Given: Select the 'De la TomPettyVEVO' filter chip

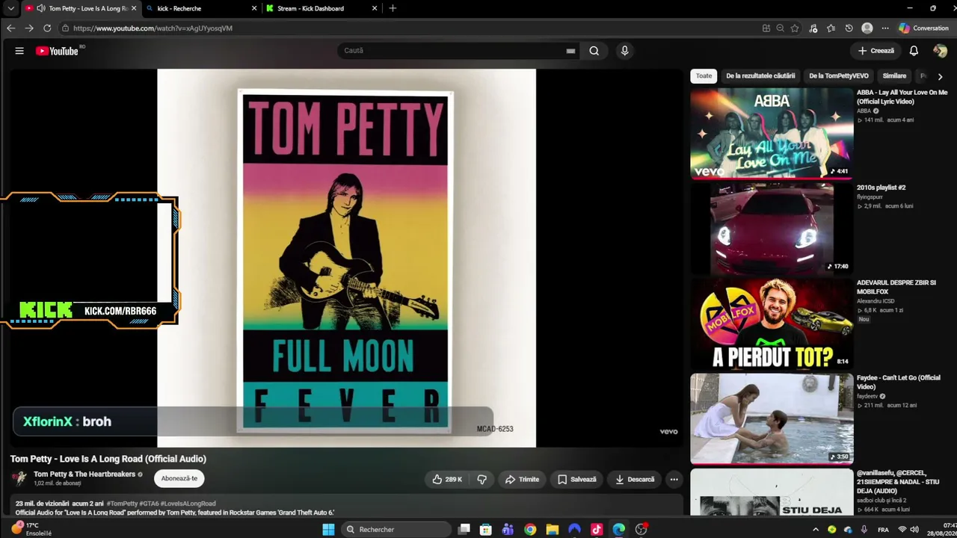Looking at the screenshot, I should 839,75.
